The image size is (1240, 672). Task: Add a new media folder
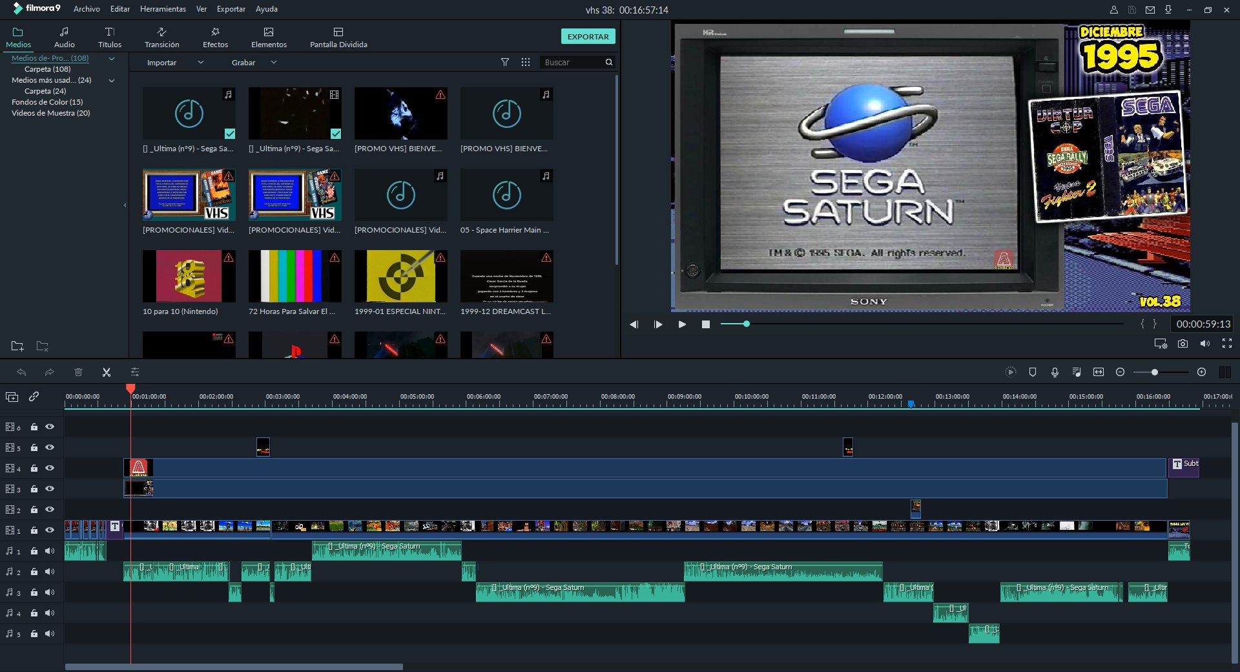click(17, 346)
